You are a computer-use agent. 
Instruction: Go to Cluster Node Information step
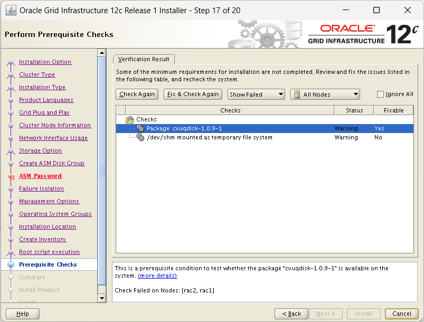click(55, 125)
